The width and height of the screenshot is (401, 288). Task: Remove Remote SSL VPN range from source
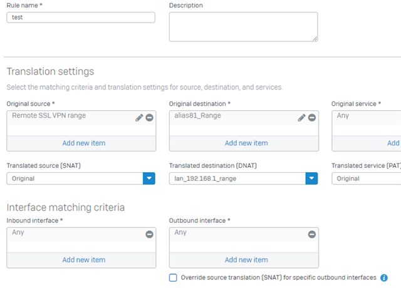pos(149,118)
